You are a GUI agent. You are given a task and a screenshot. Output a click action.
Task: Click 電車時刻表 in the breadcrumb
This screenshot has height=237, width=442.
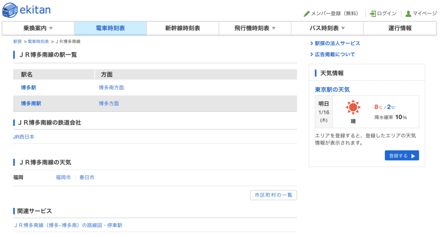tap(38, 42)
